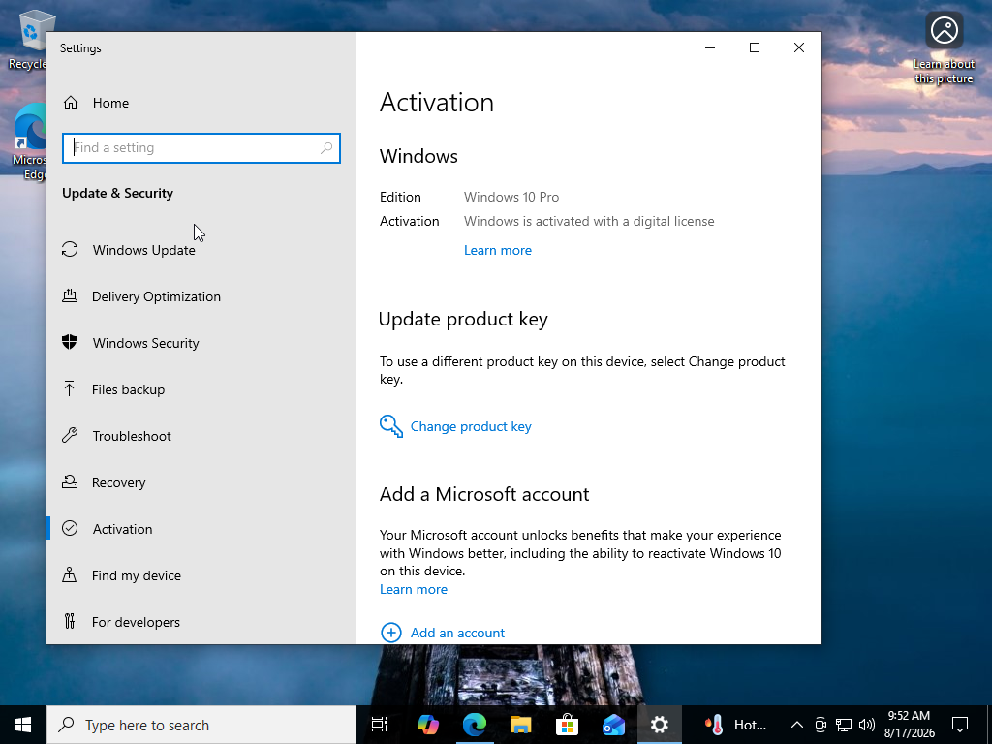Viewport: 992px width, 744px height.
Task: Click the Find a setting search field
Action: [201, 148]
